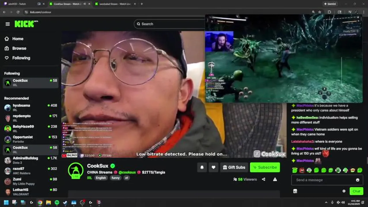Click the IRL category link under CookSux

click(90, 178)
